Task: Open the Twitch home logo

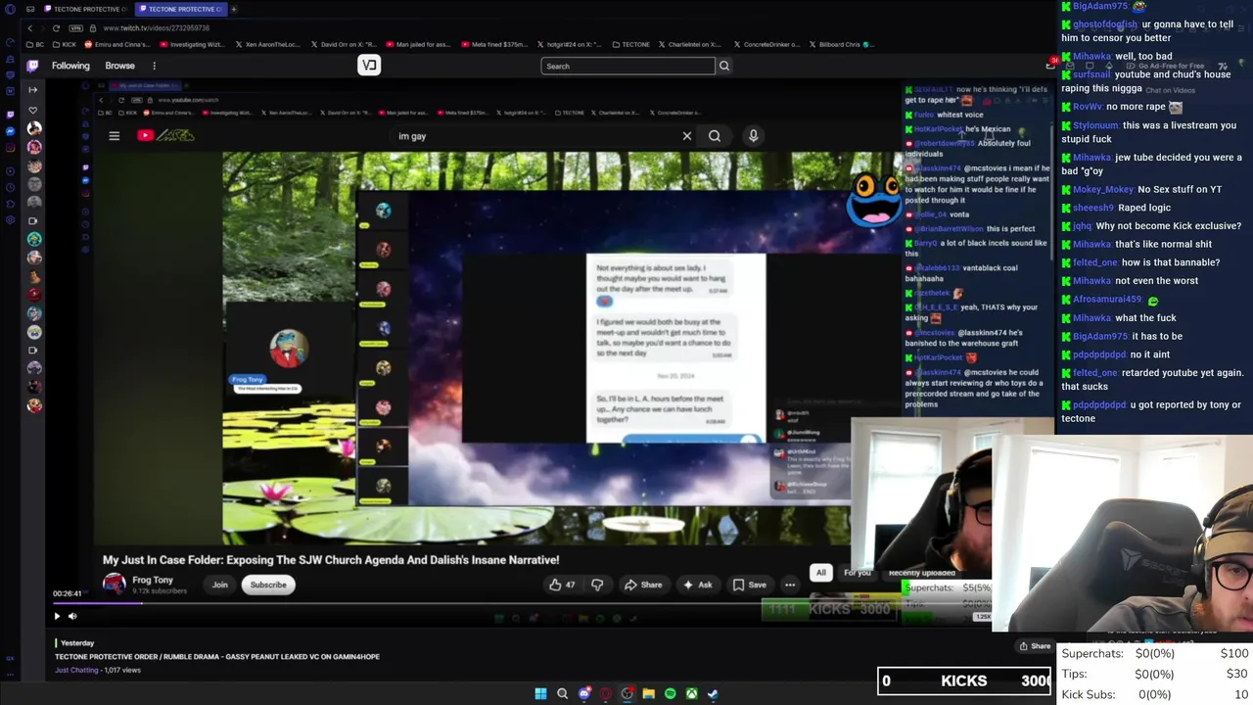Action: (32, 66)
